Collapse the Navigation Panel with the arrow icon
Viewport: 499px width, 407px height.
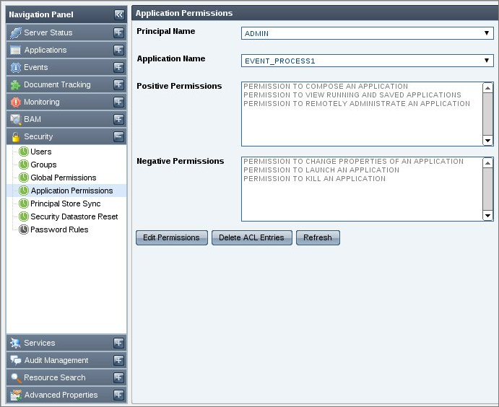click(x=119, y=14)
